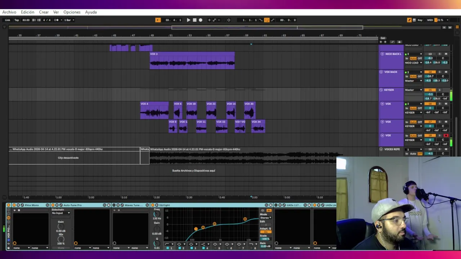
Task: Click the Tap tempo button
Action: [17, 20]
